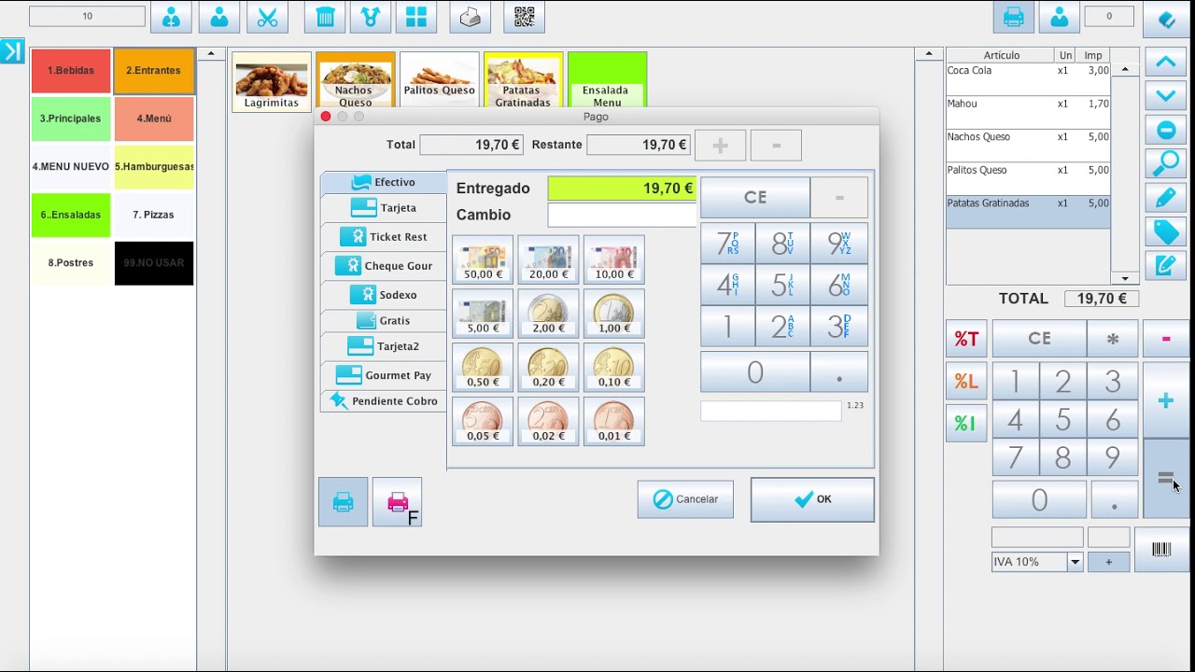Collapse the left sidebar arrow icon
This screenshot has height=672, width=1195.
coord(12,51)
